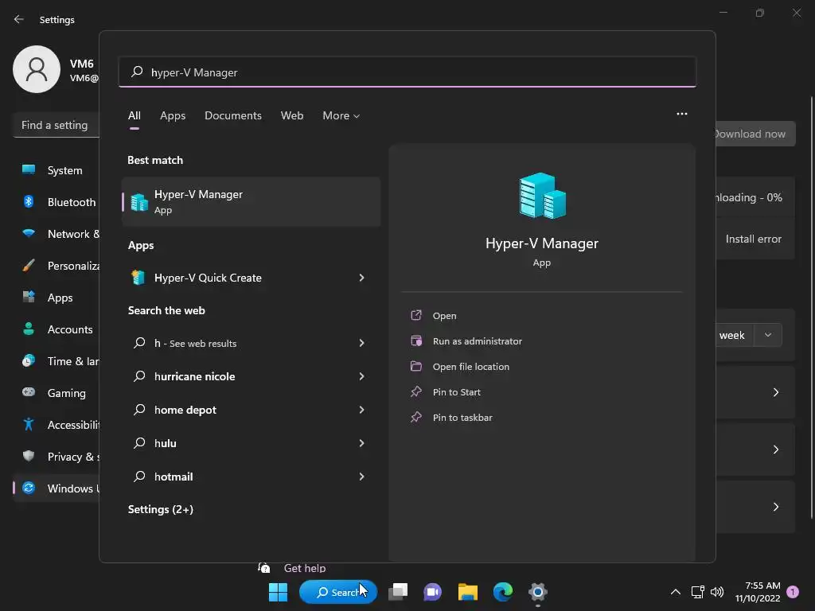Image resolution: width=815 pixels, height=611 pixels.
Task: Select Bluetooth in the Settings sidebar
Action: tap(57, 202)
